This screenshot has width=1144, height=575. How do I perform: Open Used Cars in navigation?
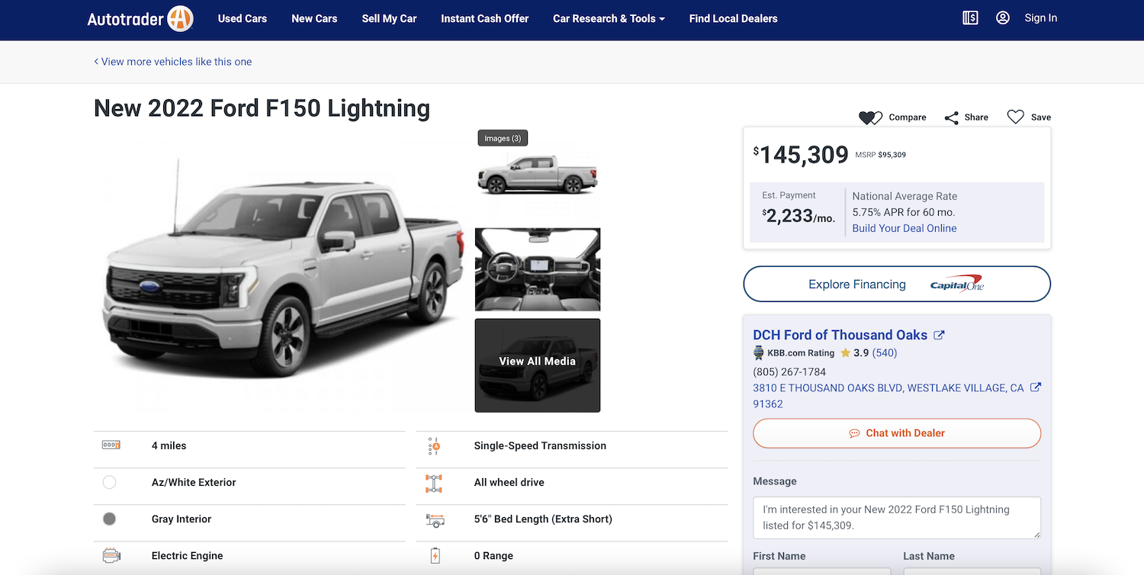pyautogui.click(x=243, y=18)
